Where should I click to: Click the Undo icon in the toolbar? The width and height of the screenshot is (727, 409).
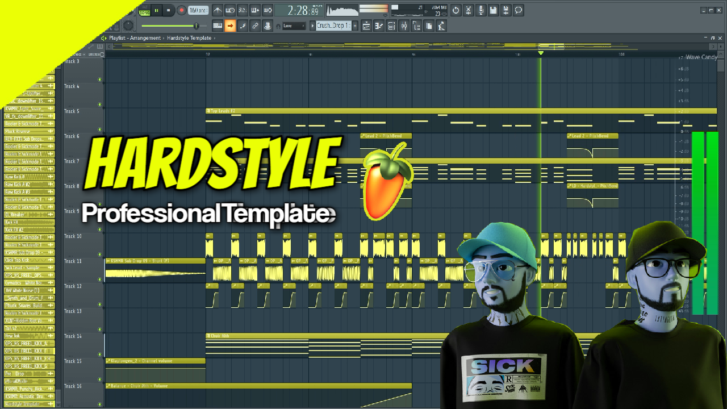456,11
